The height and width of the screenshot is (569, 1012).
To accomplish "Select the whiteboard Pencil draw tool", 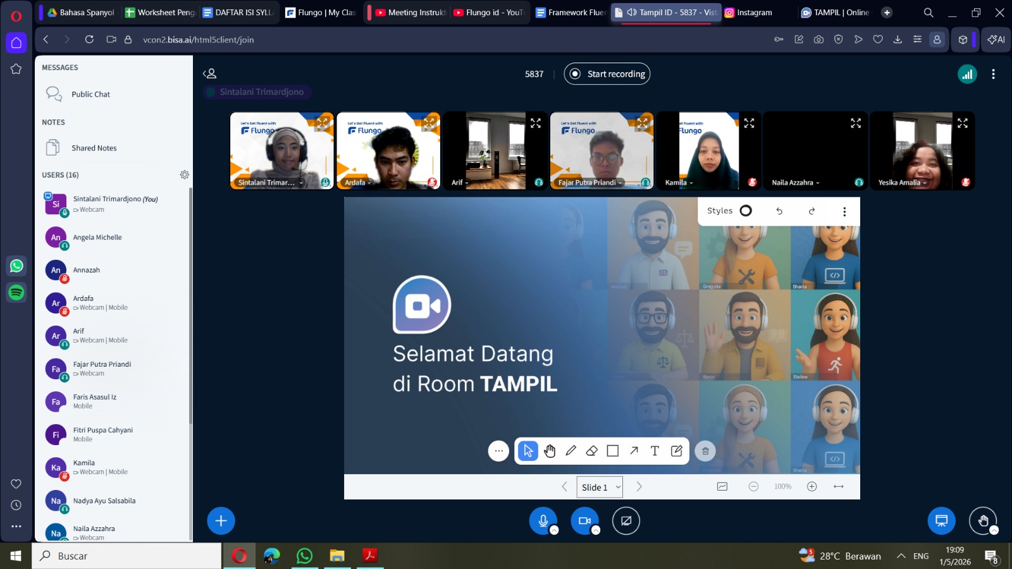I will pos(571,451).
